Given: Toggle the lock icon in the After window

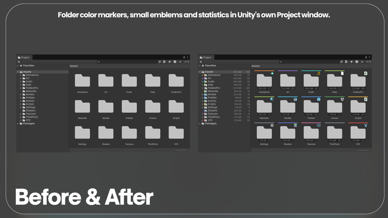Looking at the screenshot, I should coord(366,57).
